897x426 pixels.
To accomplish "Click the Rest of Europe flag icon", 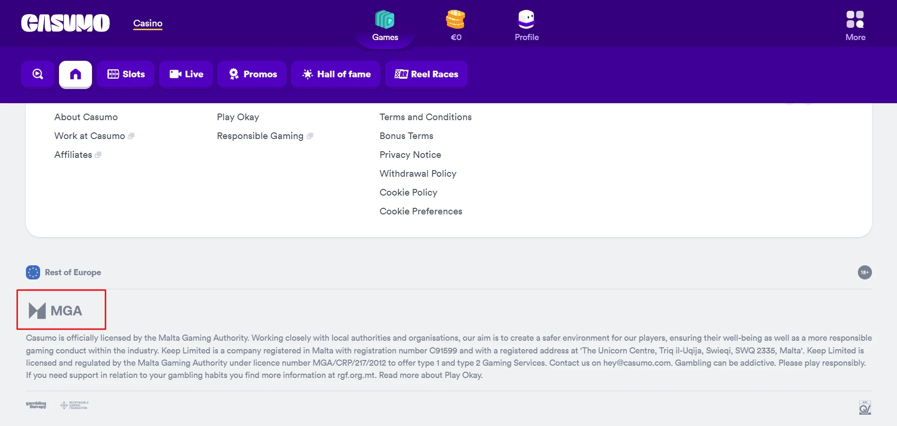I will pyautogui.click(x=33, y=272).
